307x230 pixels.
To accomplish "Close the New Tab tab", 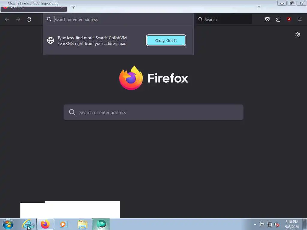I will tap(62, 7).
